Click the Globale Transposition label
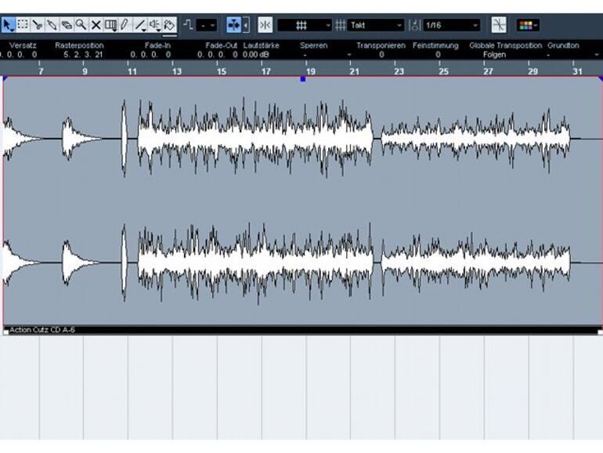603x453 pixels. [x=505, y=45]
